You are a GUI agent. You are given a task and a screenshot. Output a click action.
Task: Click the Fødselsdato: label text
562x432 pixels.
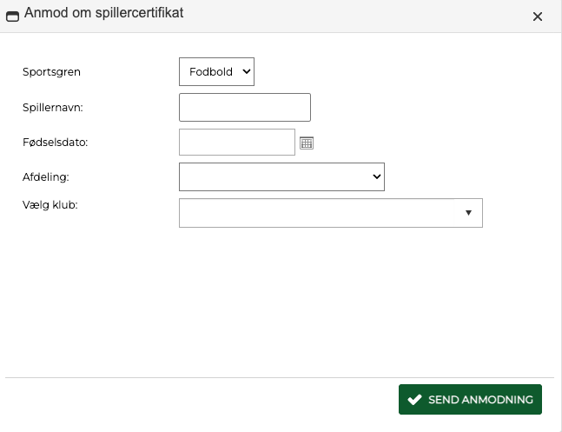[x=55, y=142]
